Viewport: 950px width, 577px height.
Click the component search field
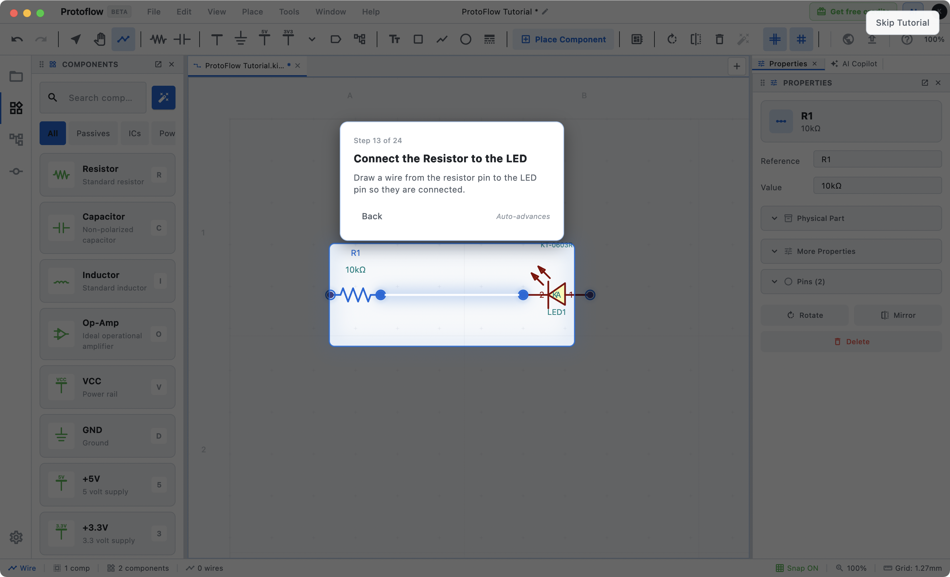click(x=93, y=98)
